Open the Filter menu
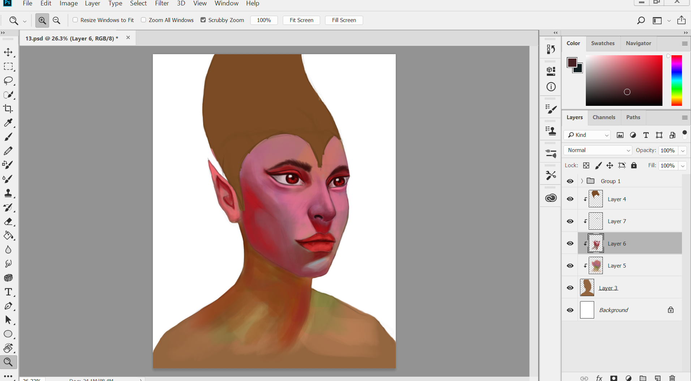The width and height of the screenshot is (691, 381). click(162, 3)
